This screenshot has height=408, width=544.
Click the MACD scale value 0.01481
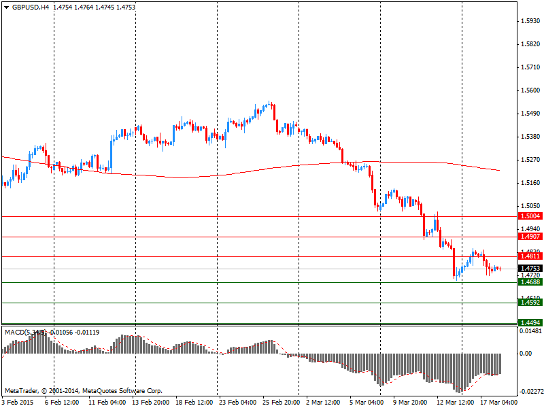530,331
